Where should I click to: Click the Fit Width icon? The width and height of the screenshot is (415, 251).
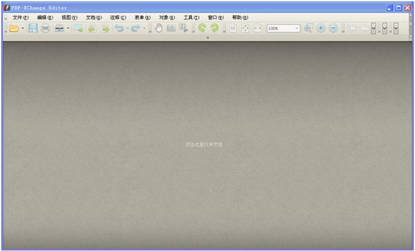[258, 28]
